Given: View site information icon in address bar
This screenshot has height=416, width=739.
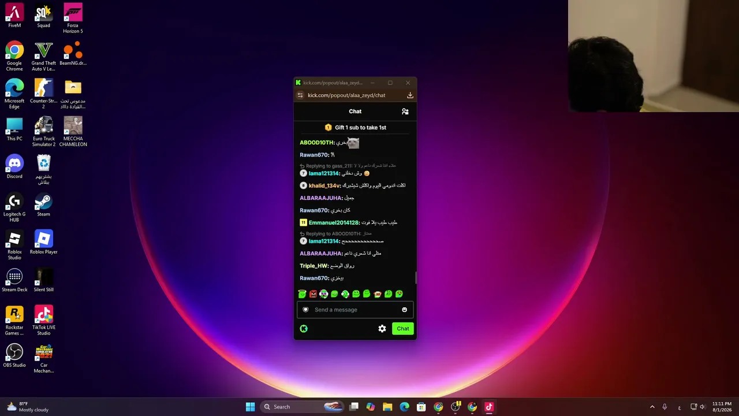Looking at the screenshot, I should [x=300, y=95].
